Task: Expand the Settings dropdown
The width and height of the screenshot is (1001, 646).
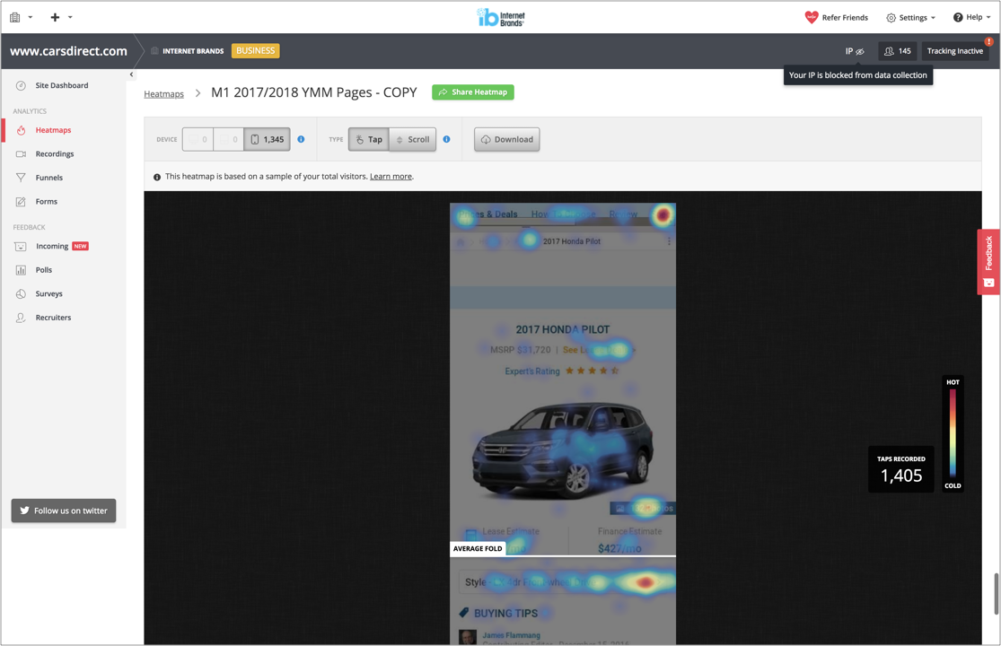Action: 910,17
